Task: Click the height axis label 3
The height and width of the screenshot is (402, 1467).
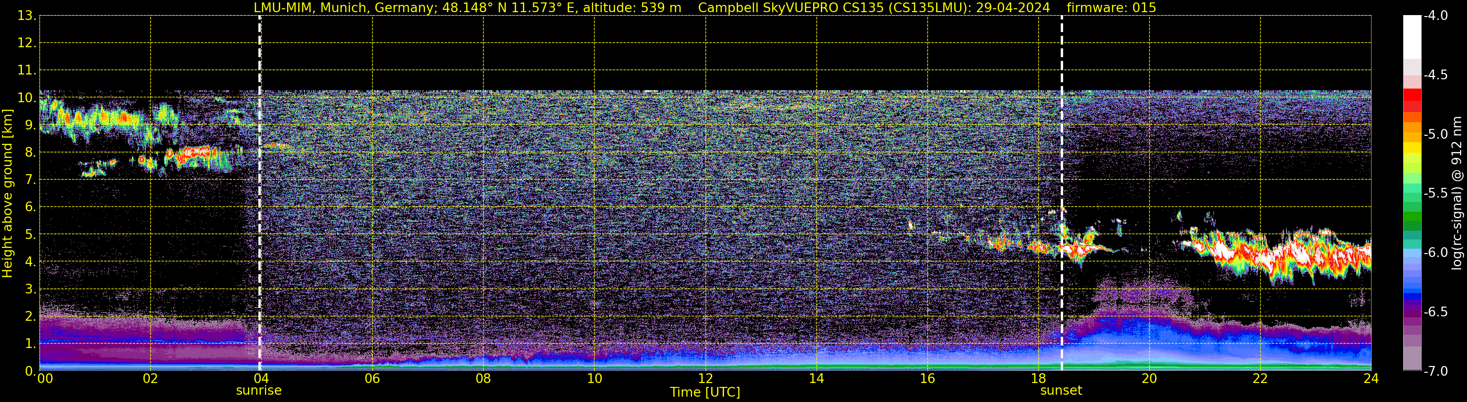Action: (x=30, y=289)
